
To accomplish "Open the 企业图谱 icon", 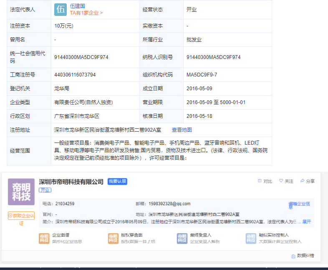I will coord(44,238).
